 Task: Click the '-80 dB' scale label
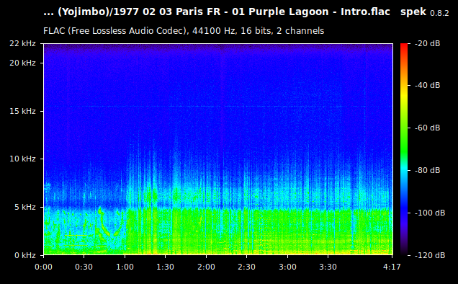coord(427,170)
